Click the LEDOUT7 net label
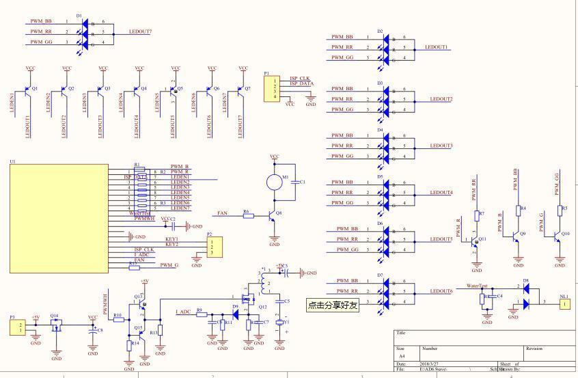This screenshot has height=378, width=578. pyautogui.click(x=140, y=32)
